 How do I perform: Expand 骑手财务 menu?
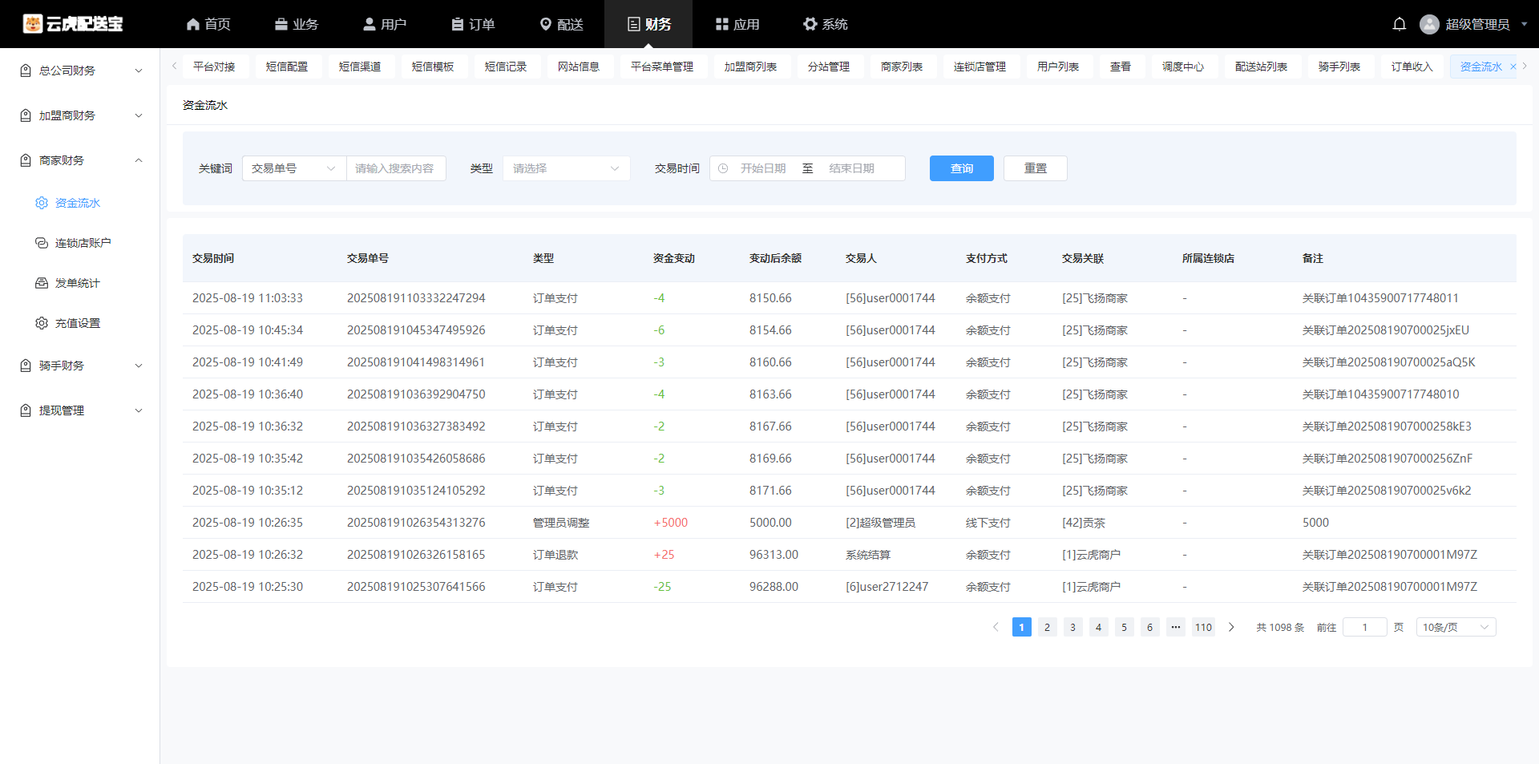coord(139,366)
